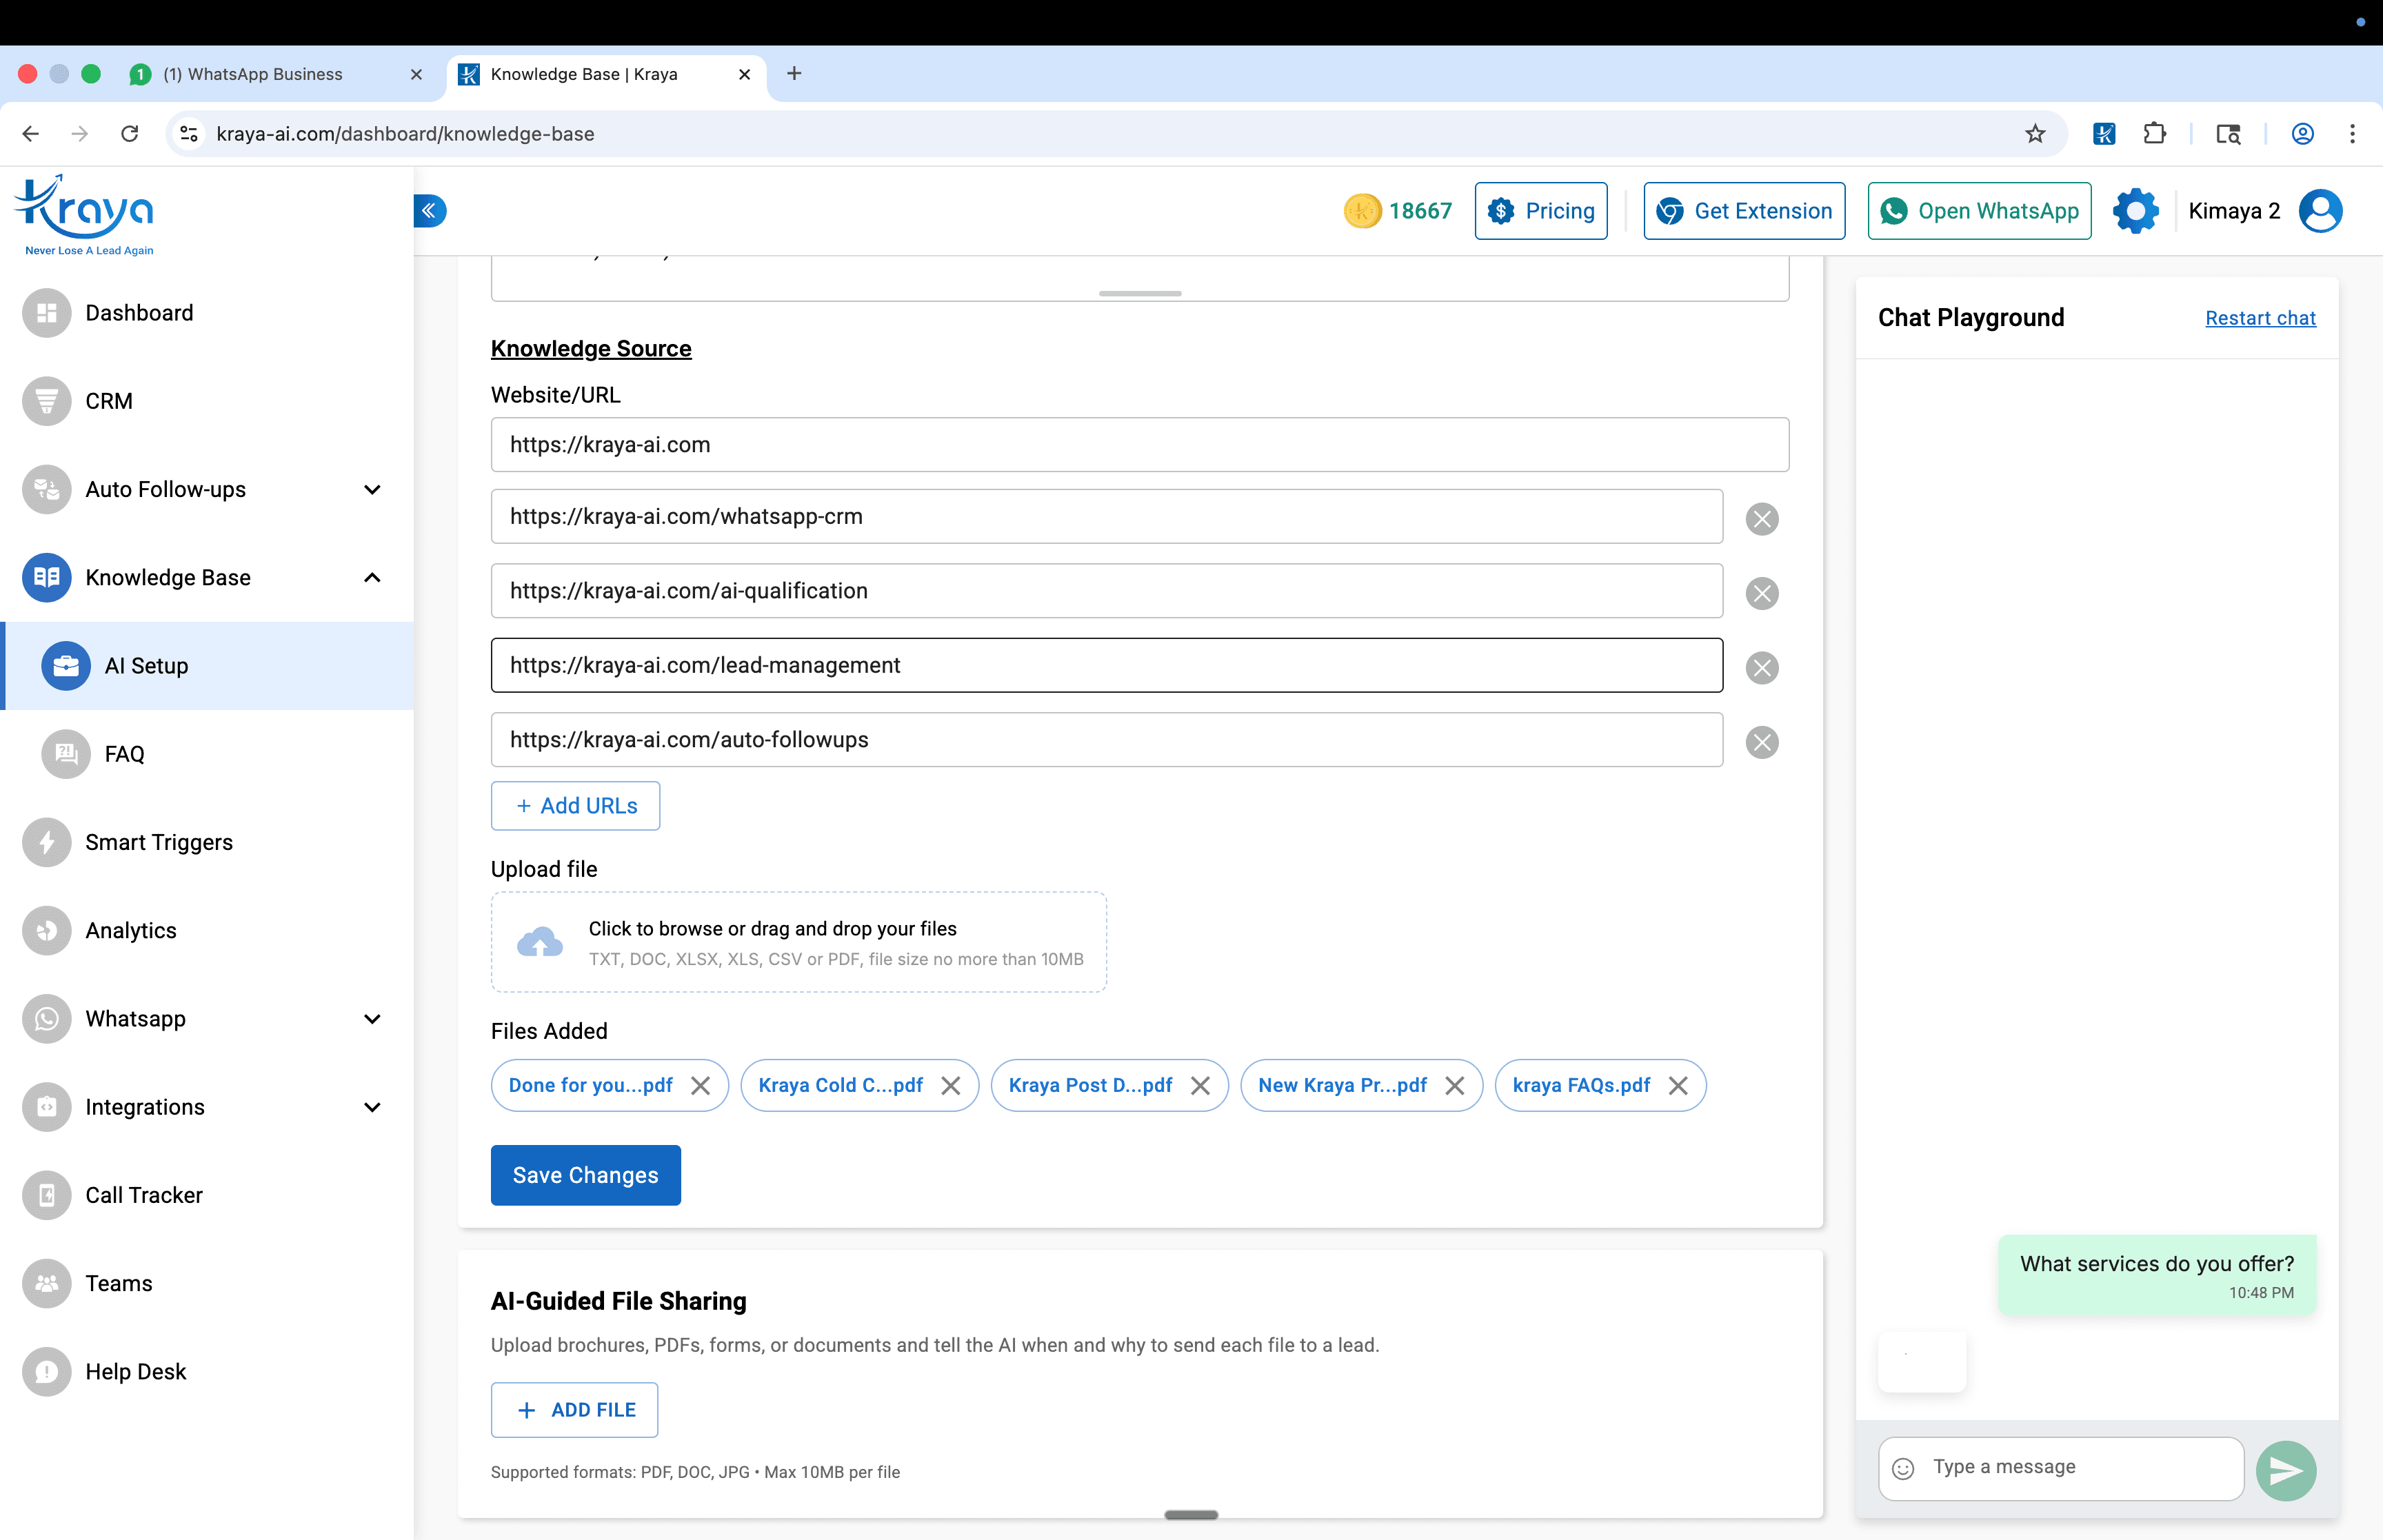The image size is (2383, 1540).
Task: Click the text box resize handle
Action: click(1140, 293)
